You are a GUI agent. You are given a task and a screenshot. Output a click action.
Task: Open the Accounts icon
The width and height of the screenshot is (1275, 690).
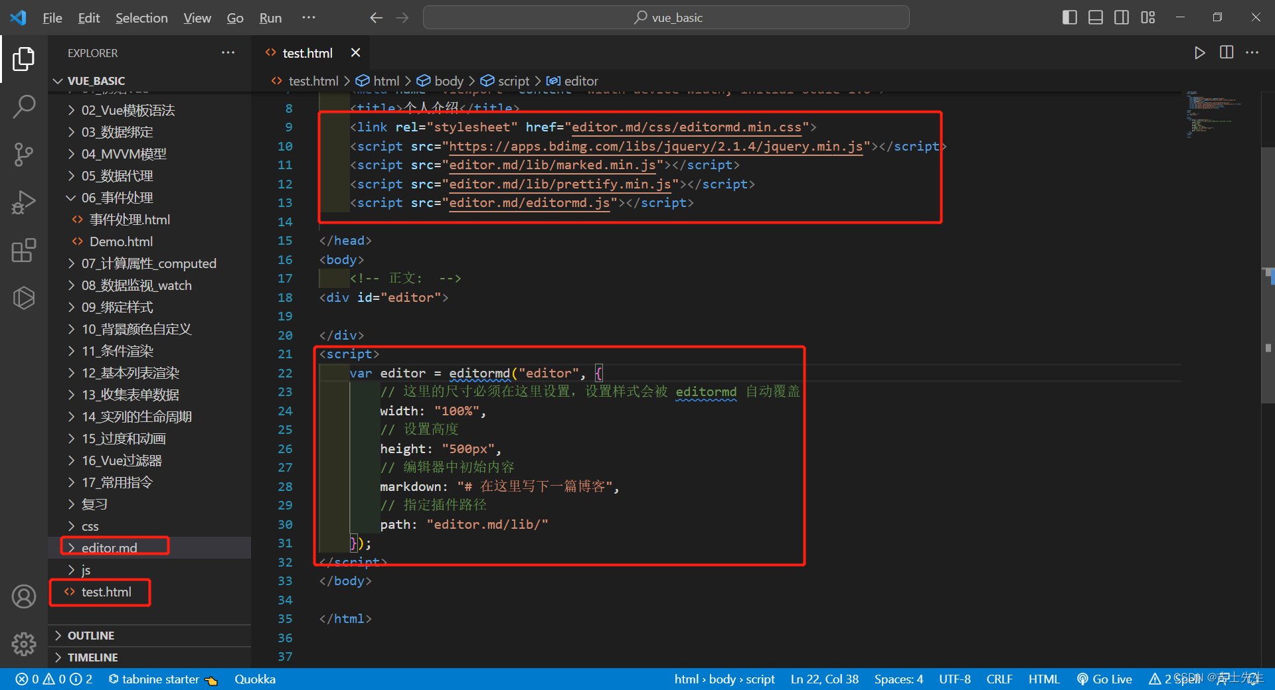24,596
